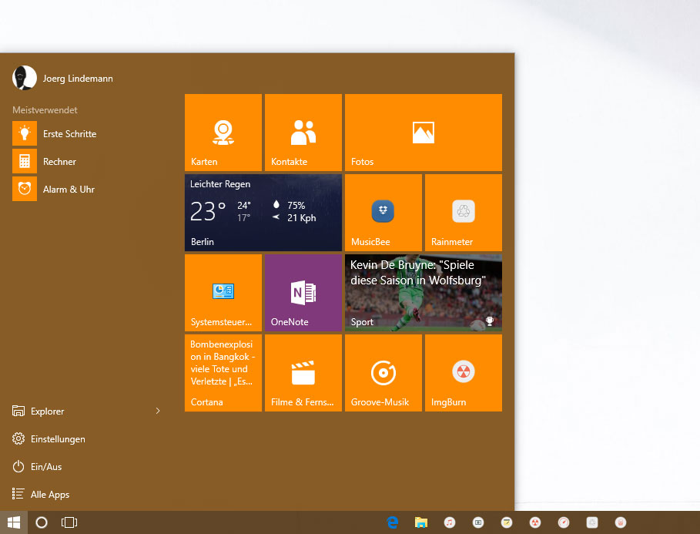Open the Cortana news tile
The image size is (700, 534).
pos(223,373)
